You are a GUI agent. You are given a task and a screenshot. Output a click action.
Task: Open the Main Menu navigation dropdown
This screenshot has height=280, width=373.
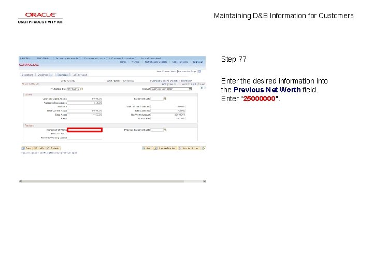(x=44, y=58)
